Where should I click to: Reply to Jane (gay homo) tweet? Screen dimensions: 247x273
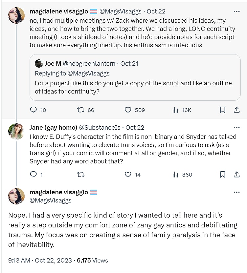coord(34,175)
